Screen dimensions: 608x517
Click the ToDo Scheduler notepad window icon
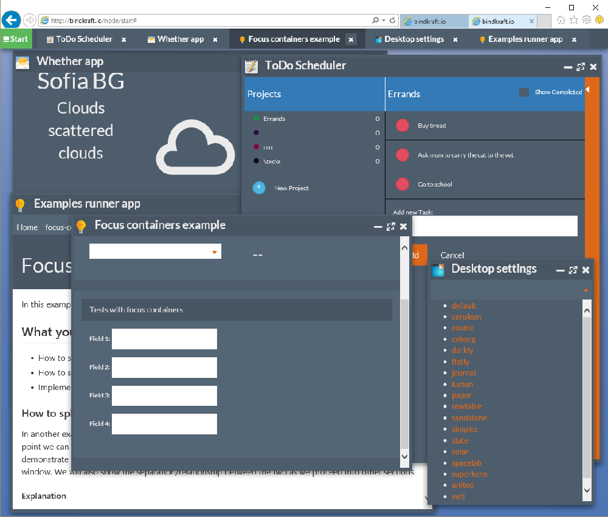click(251, 66)
